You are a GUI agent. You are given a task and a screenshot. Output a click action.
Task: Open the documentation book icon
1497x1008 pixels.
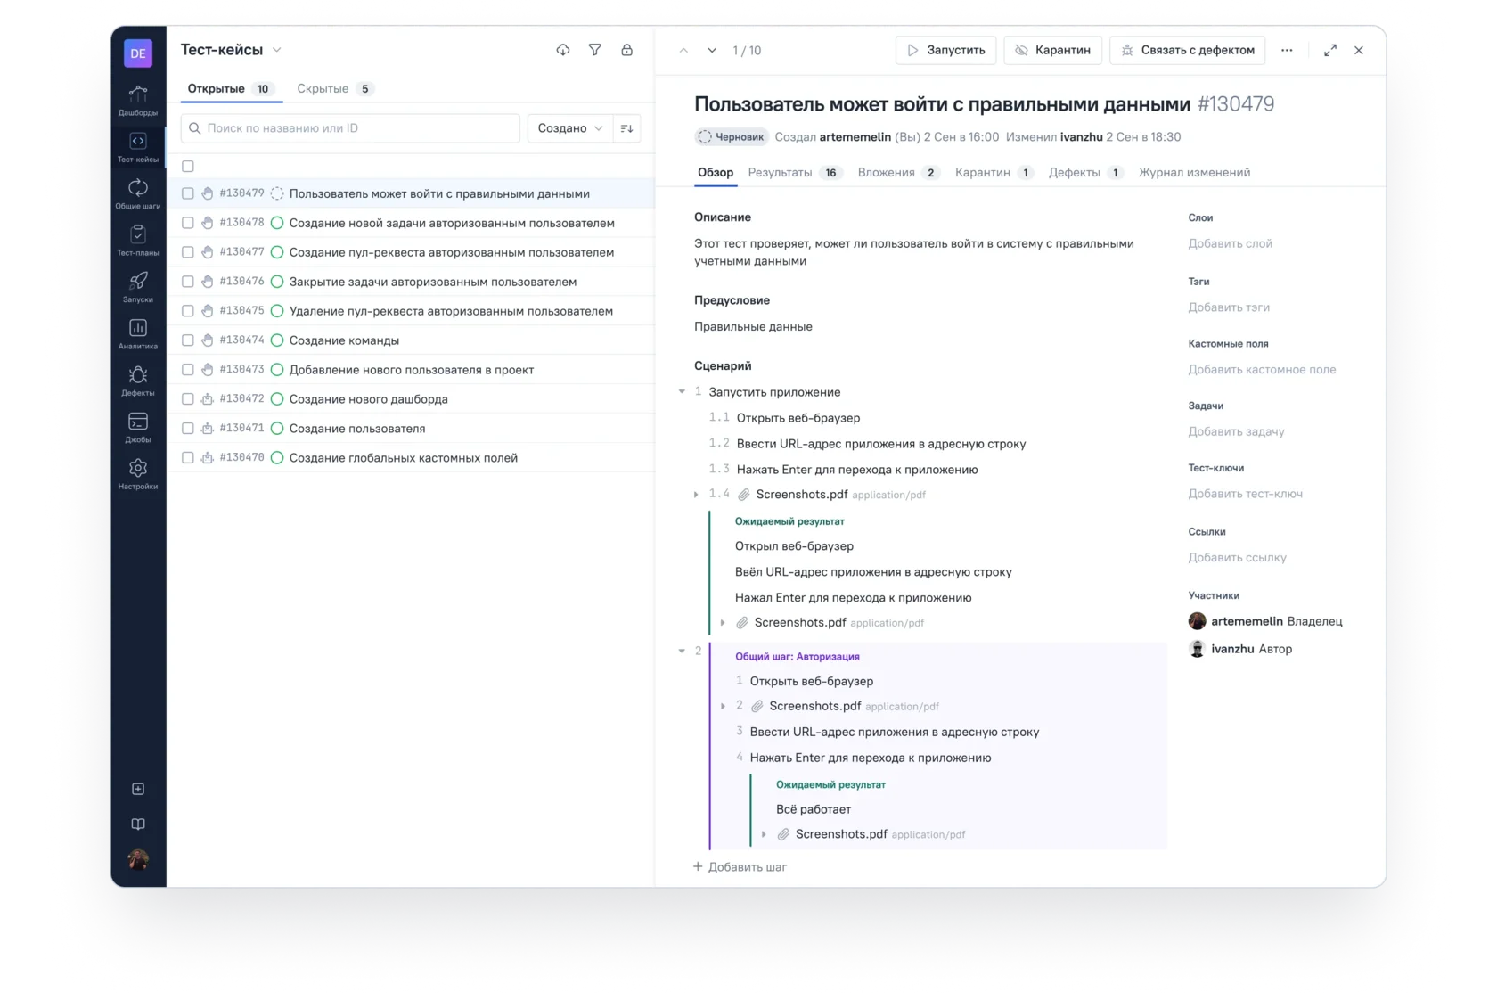[138, 824]
